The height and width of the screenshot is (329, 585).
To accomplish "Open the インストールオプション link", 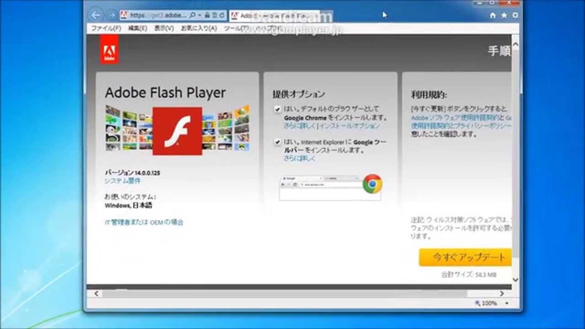I will pyautogui.click(x=350, y=126).
